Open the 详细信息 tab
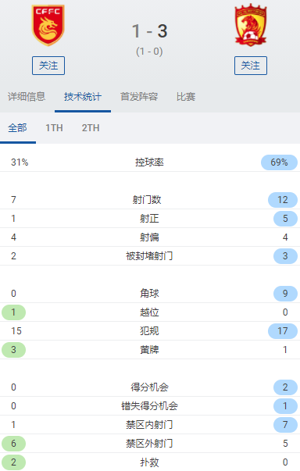Viewport: 300px width, 471px height. point(27,96)
